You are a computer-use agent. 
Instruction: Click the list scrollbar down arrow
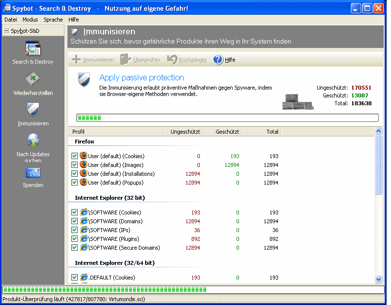[378, 279]
